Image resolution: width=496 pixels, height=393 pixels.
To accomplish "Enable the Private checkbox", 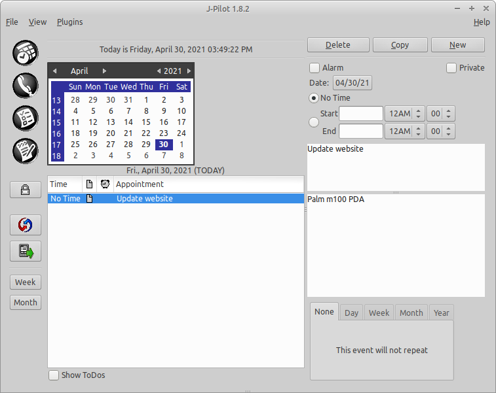I will pos(451,68).
